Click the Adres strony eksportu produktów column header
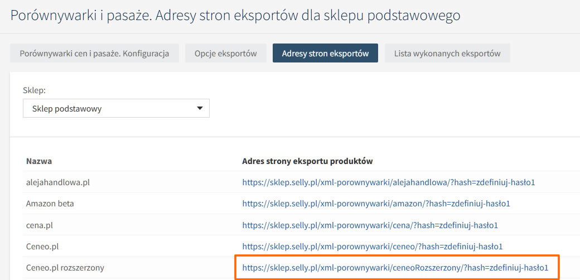The image size is (580, 280). (307, 161)
